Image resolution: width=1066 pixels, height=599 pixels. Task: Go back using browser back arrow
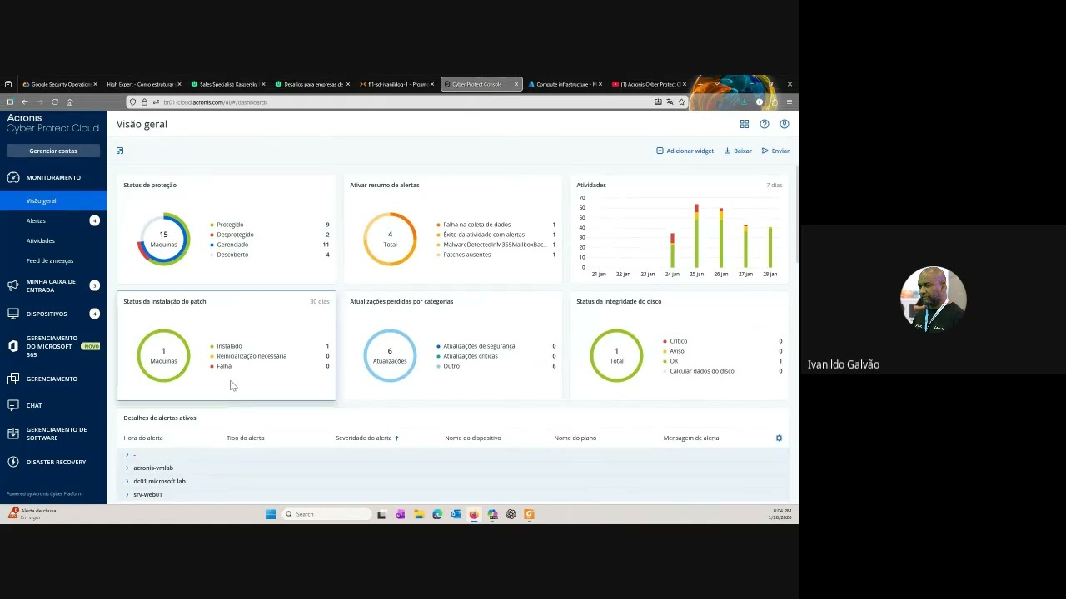[24, 101]
